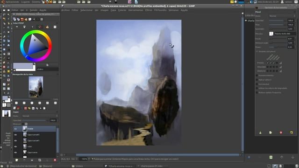Image resolution: width=299 pixels, height=168 pixels.
Task: Enable Desvanecimiento checkbox
Action: point(257,76)
